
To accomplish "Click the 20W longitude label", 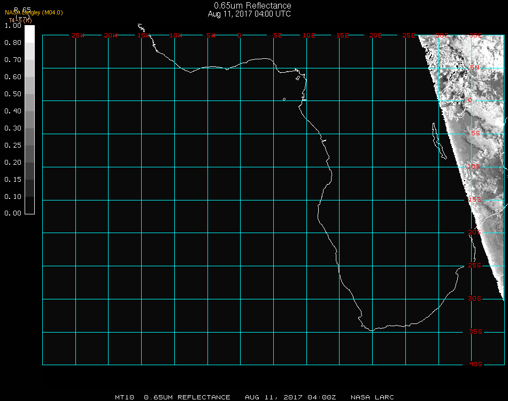I will tap(111, 35).
